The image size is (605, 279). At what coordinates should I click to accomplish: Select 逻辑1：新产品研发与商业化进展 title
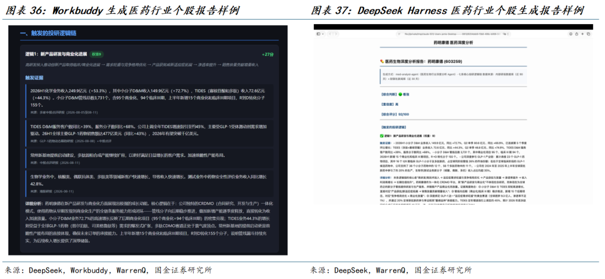(x=57, y=54)
